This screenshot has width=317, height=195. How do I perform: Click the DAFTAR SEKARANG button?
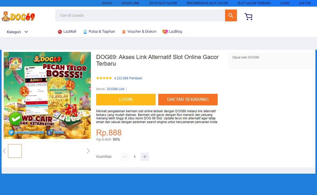pyautogui.click(x=188, y=100)
